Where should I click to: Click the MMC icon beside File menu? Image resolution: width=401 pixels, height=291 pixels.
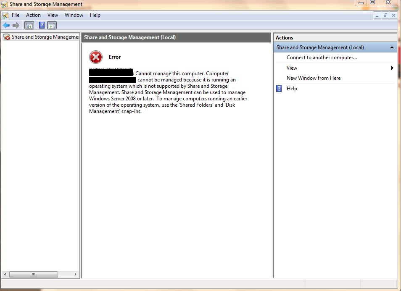(x=5, y=16)
